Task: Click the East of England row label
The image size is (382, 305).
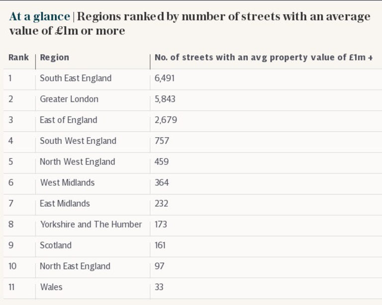Action: point(69,120)
